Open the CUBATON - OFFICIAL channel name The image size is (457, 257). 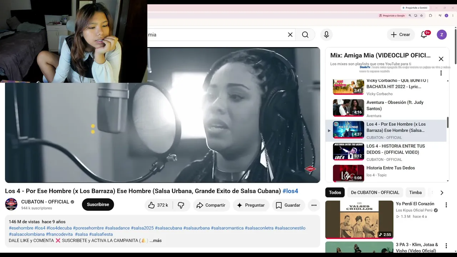pos(45,202)
